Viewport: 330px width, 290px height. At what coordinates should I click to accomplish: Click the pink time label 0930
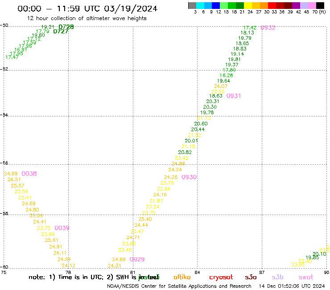pyautogui.click(x=189, y=177)
